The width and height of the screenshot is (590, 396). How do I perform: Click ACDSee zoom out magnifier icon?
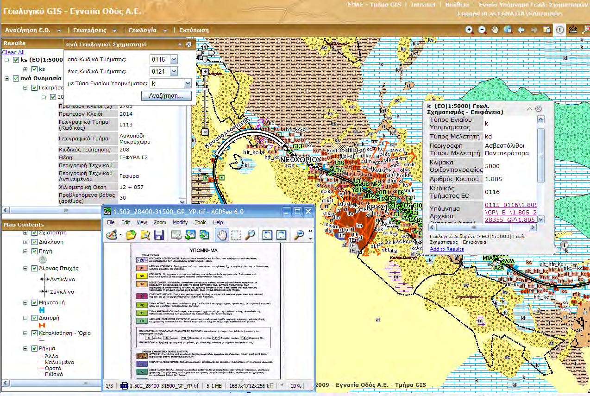(x=299, y=235)
